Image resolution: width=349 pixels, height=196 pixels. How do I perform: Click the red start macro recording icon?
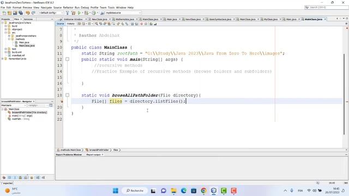pyautogui.click(x=141, y=24)
